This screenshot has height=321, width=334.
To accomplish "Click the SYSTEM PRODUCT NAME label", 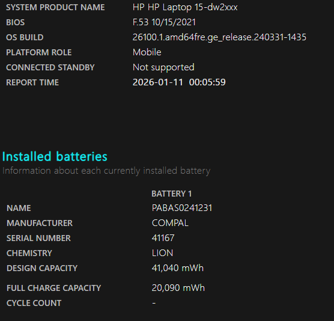I will coord(55,7).
